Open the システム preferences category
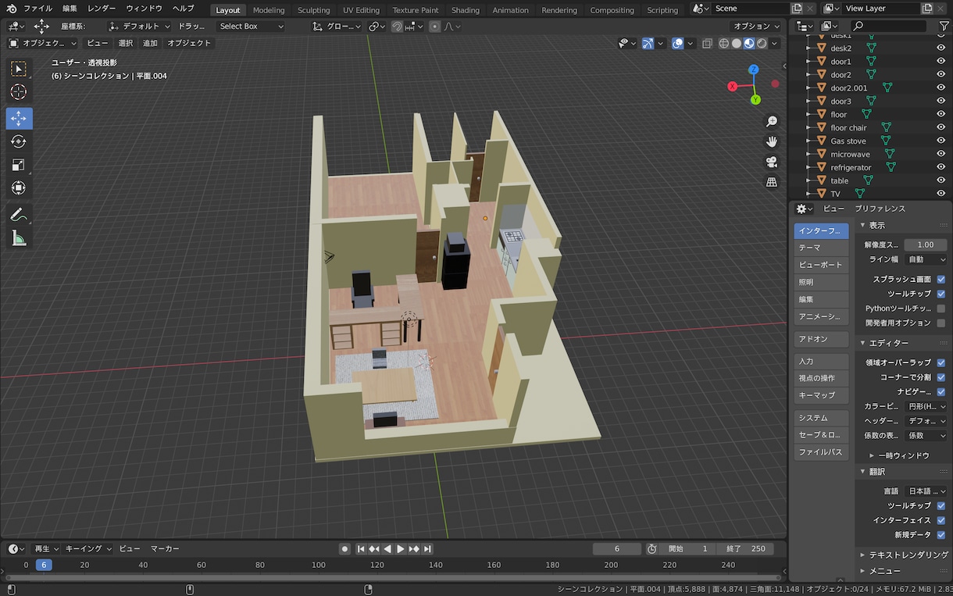 coord(821,418)
